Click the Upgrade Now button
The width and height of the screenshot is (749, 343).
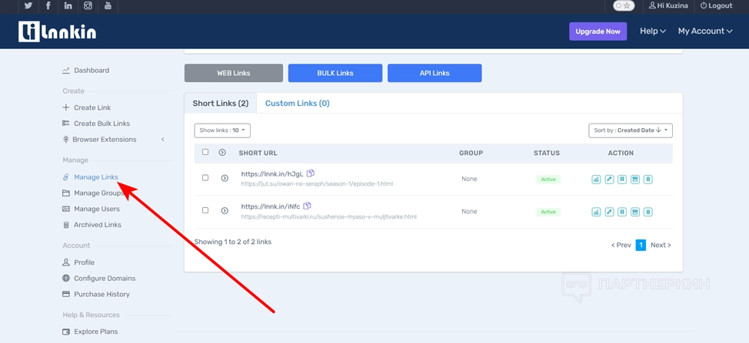click(x=598, y=31)
